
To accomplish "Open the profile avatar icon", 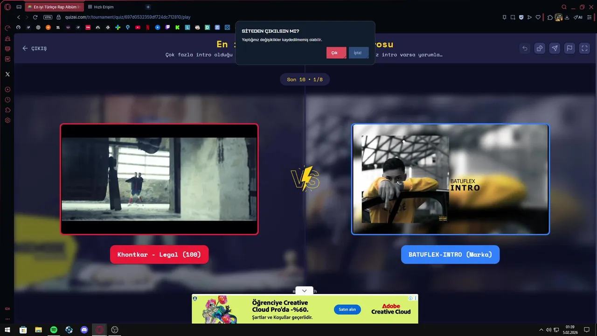I will [558, 17].
